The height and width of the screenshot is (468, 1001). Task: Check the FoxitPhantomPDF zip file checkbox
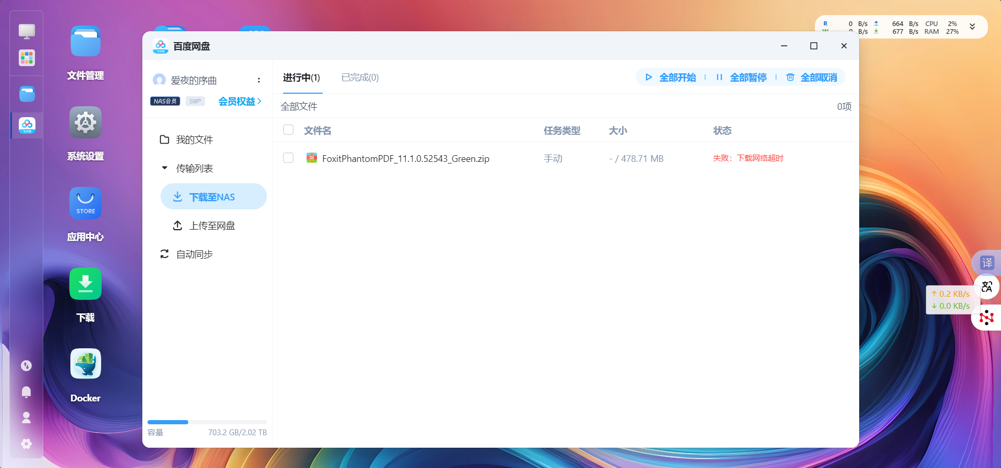288,158
